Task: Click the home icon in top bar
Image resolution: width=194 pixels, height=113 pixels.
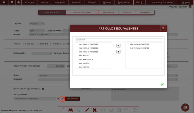Action: coord(4,2)
